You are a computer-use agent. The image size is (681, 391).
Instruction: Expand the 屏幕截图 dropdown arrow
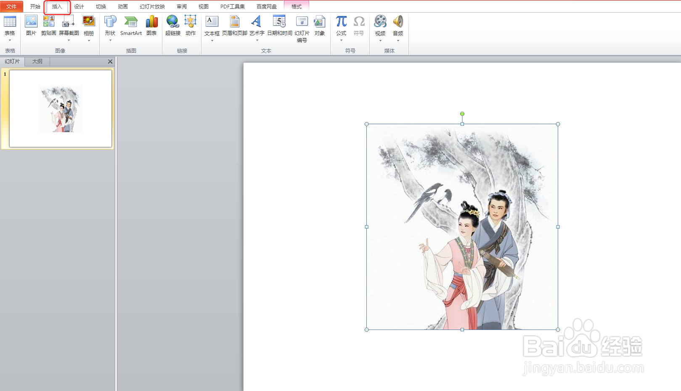69,40
